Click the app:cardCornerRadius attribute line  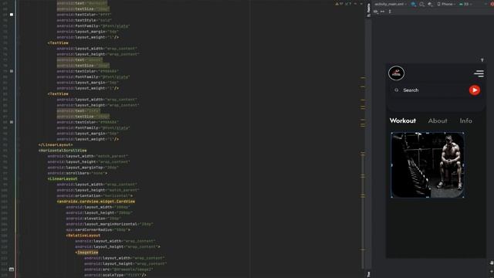98,230
